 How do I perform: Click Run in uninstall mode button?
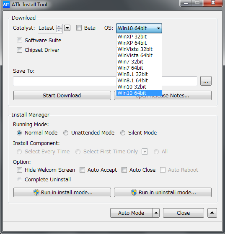pos(163,193)
